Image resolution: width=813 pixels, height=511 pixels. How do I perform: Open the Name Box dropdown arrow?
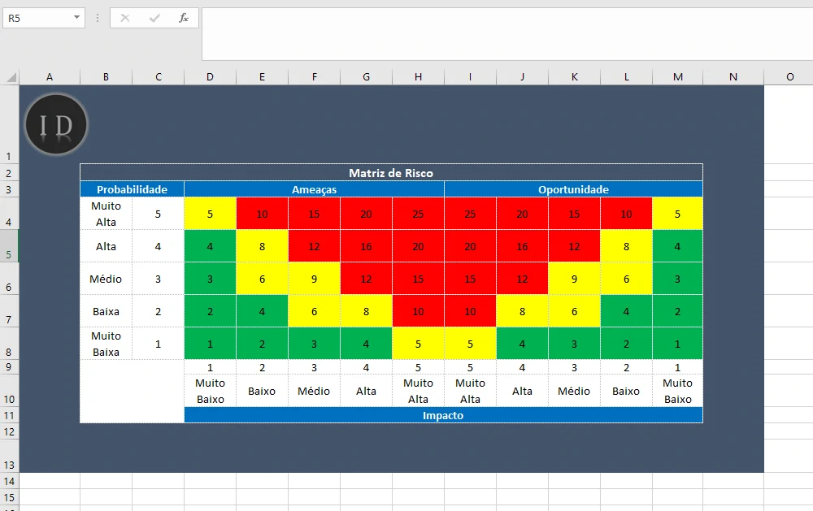pyautogui.click(x=78, y=18)
